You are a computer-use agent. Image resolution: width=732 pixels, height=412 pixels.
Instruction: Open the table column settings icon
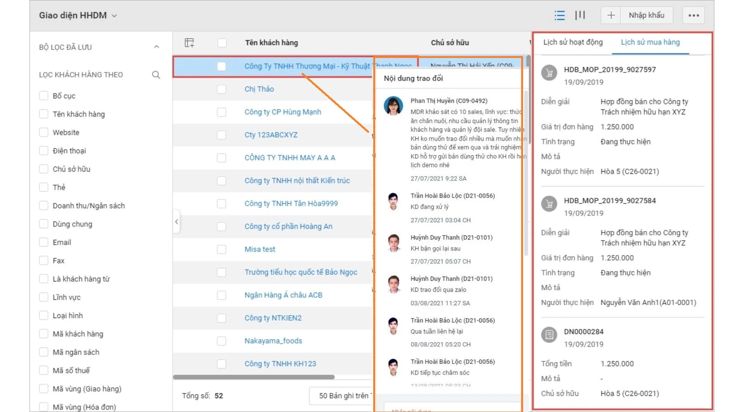pyautogui.click(x=189, y=43)
